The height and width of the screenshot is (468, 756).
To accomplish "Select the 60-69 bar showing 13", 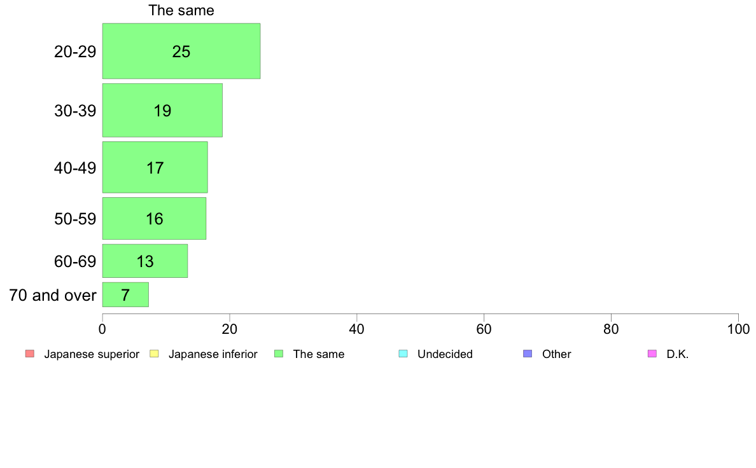I will (145, 261).
